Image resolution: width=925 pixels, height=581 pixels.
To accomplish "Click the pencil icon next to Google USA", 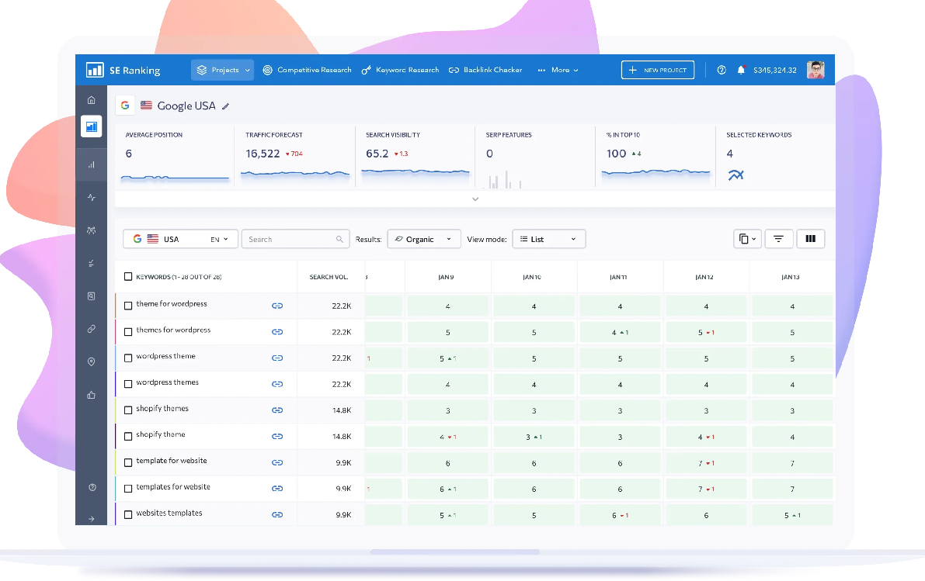I will click(226, 106).
